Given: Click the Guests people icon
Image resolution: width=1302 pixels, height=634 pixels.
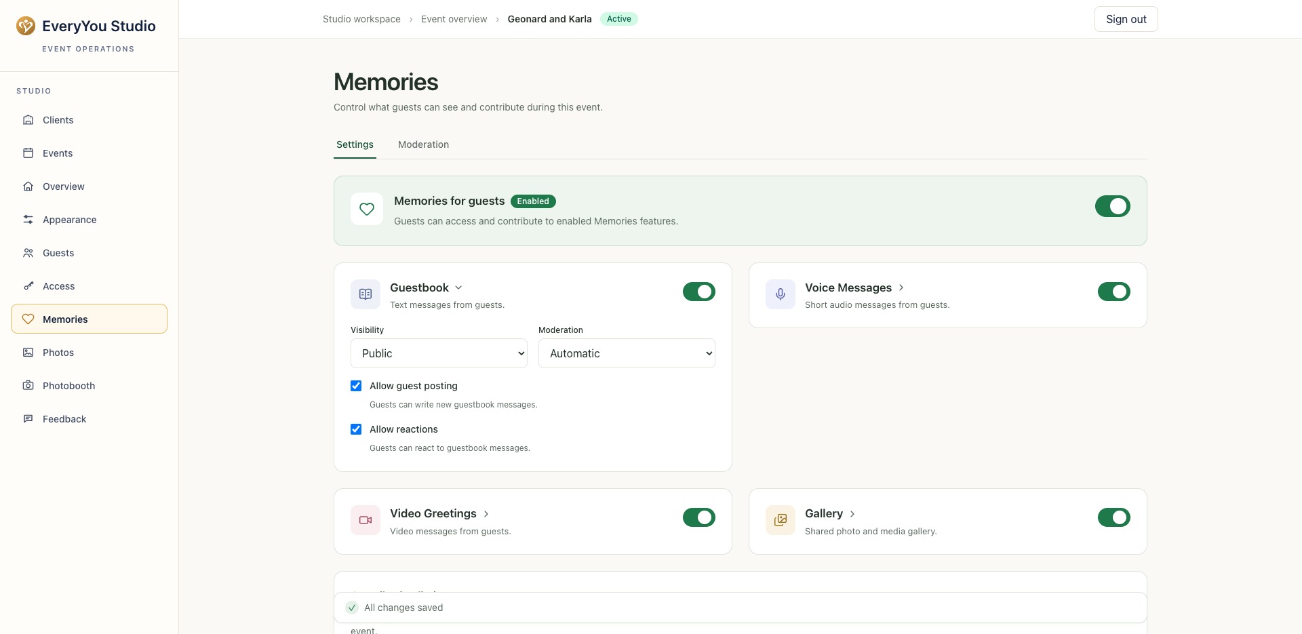Looking at the screenshot, I should [28, 253].
